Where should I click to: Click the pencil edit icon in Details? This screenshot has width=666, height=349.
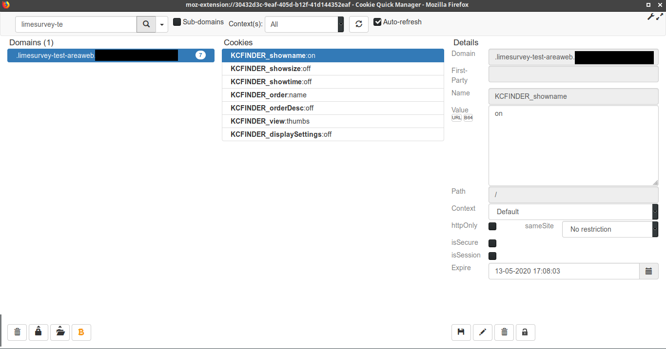[483, 332]
